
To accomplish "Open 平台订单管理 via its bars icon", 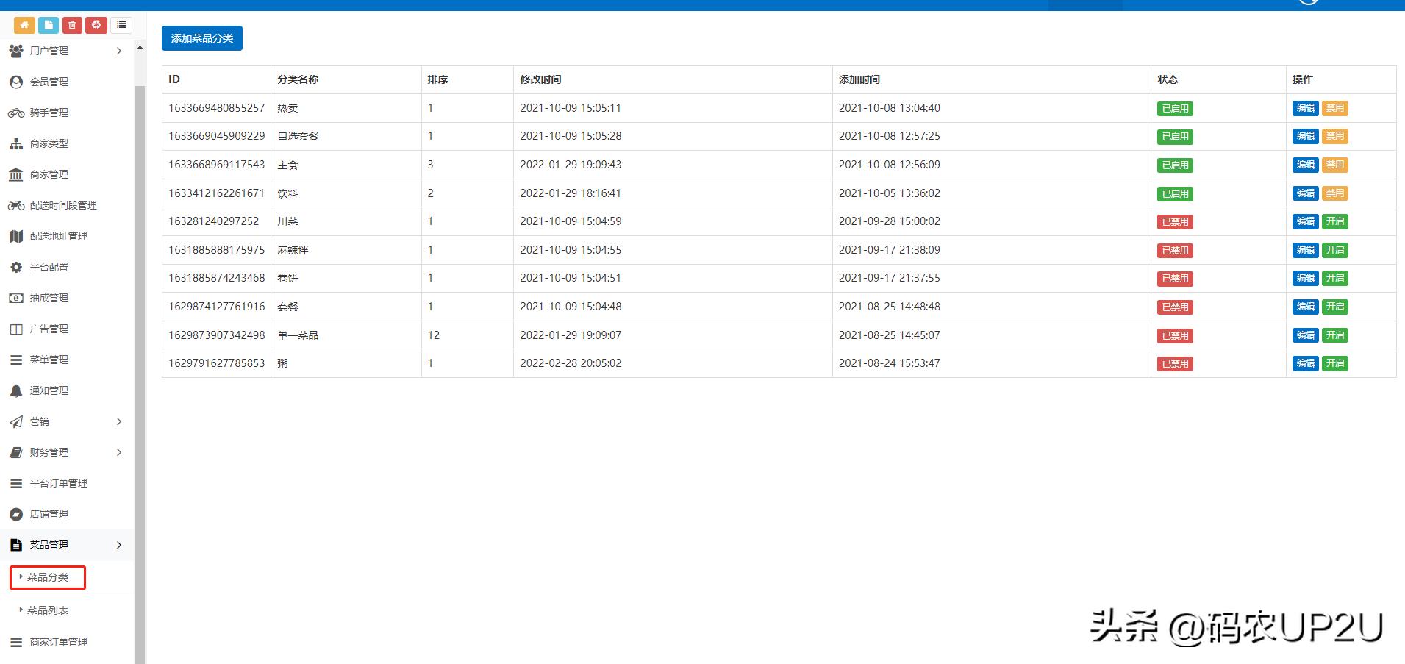I will (x=16, y=483).
